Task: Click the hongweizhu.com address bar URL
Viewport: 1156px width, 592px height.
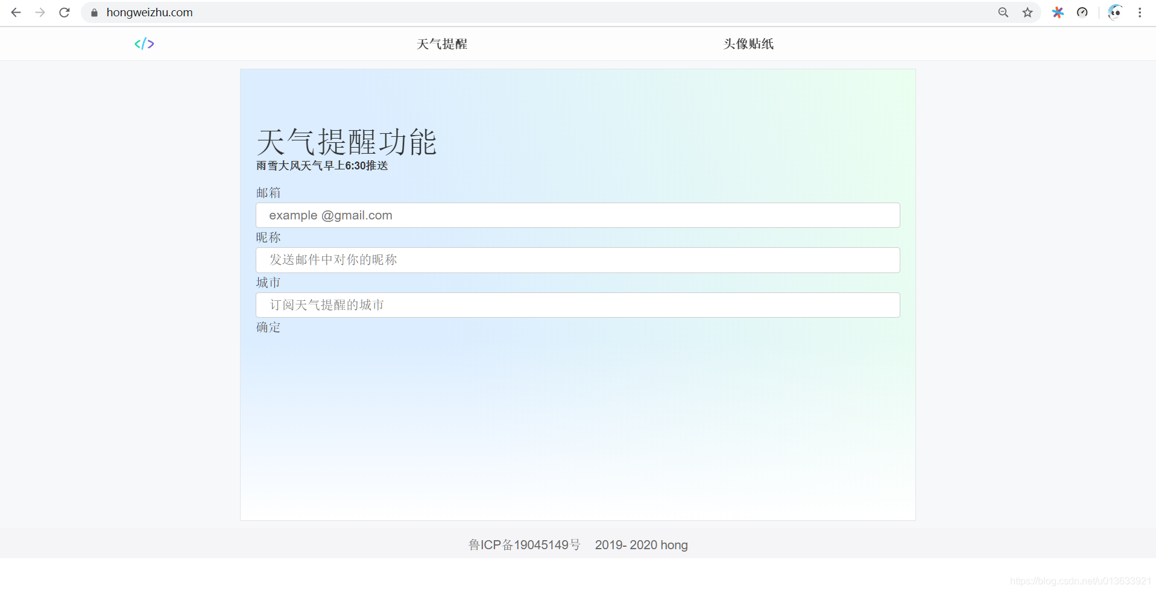Action: pyautogui.click(x=150, y=13)
